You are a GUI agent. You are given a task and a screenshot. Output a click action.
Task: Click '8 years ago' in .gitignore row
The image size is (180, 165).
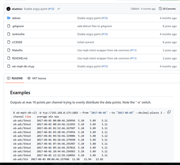(x=170, y=26)
